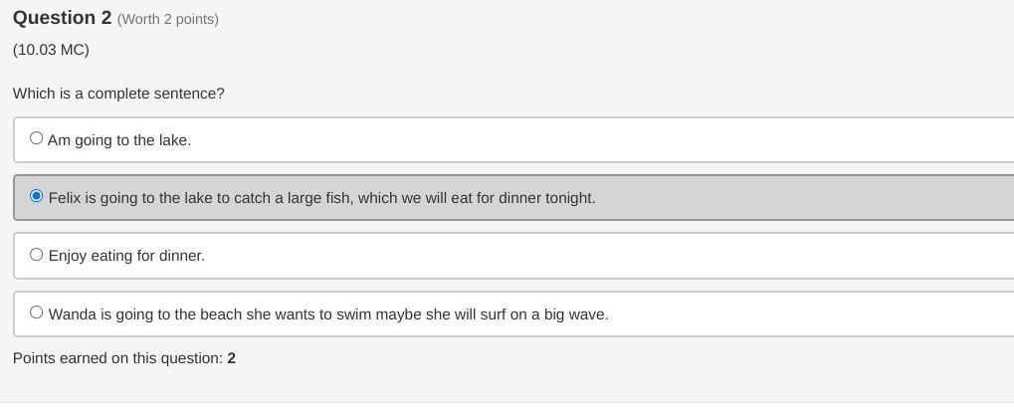Click blank space in the 'Enjoy eating' answer box
This screenshot has height=412, width=1014.
tap(597, 256)
